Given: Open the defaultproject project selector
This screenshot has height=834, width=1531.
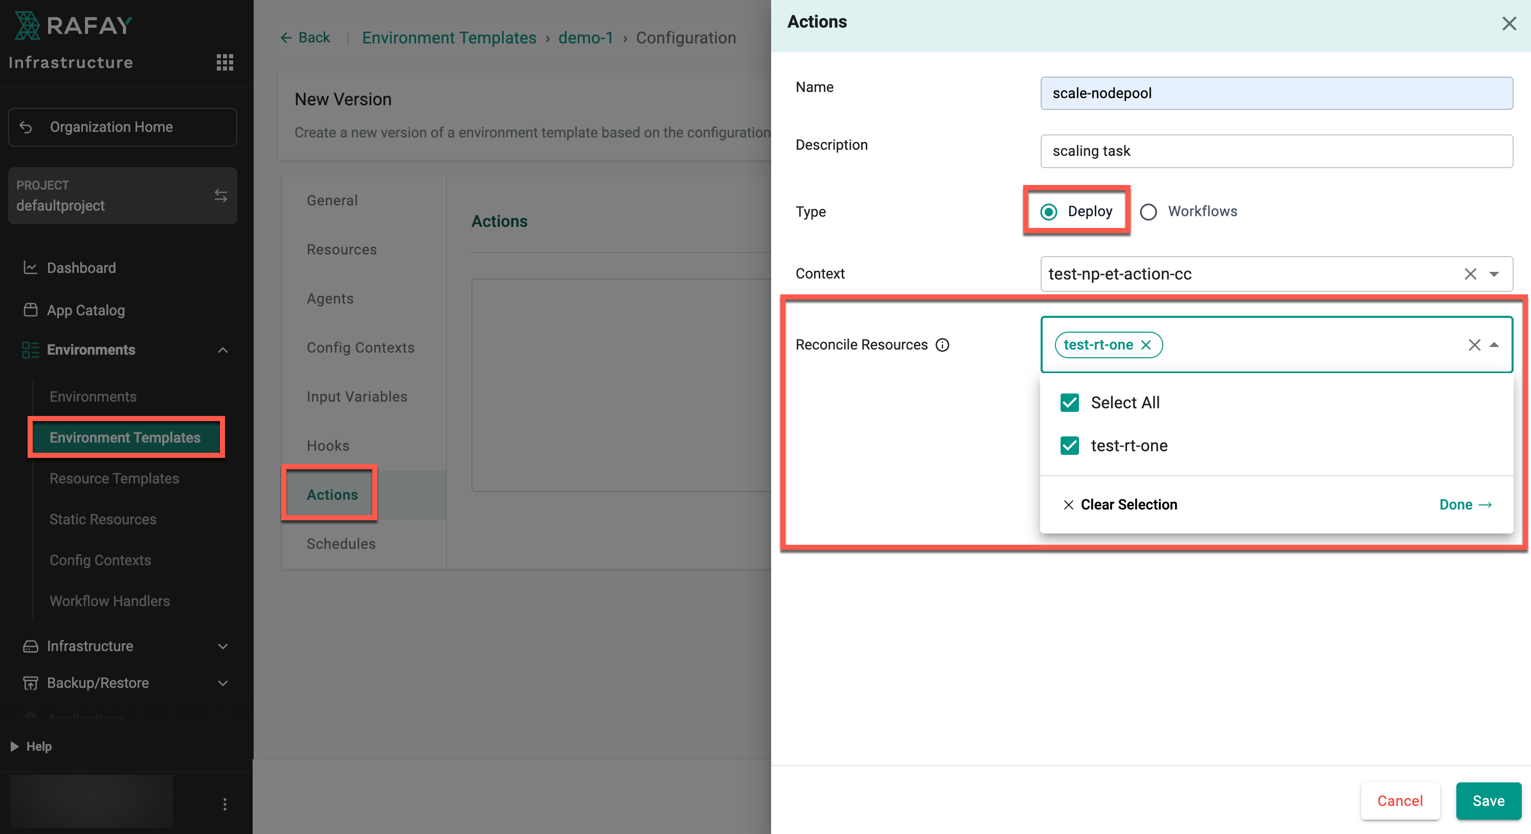Looking at the screenshot, I should click(122, 196).
